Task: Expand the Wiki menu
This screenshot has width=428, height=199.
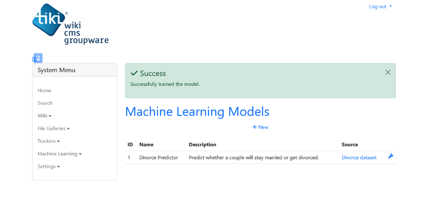Action: point(45,116)
